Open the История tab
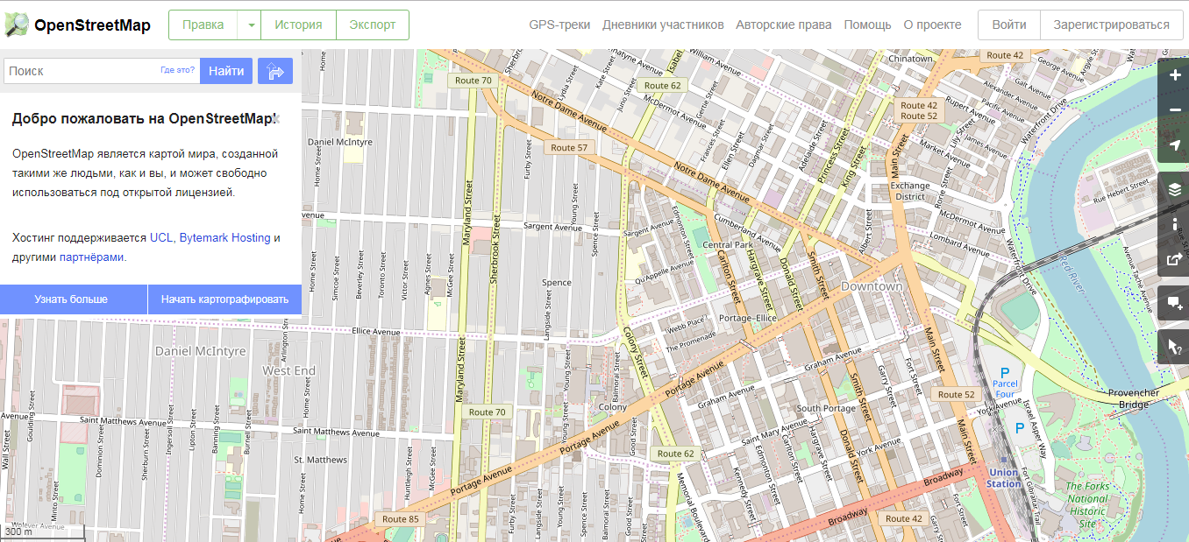 click(x=298, y=25)
